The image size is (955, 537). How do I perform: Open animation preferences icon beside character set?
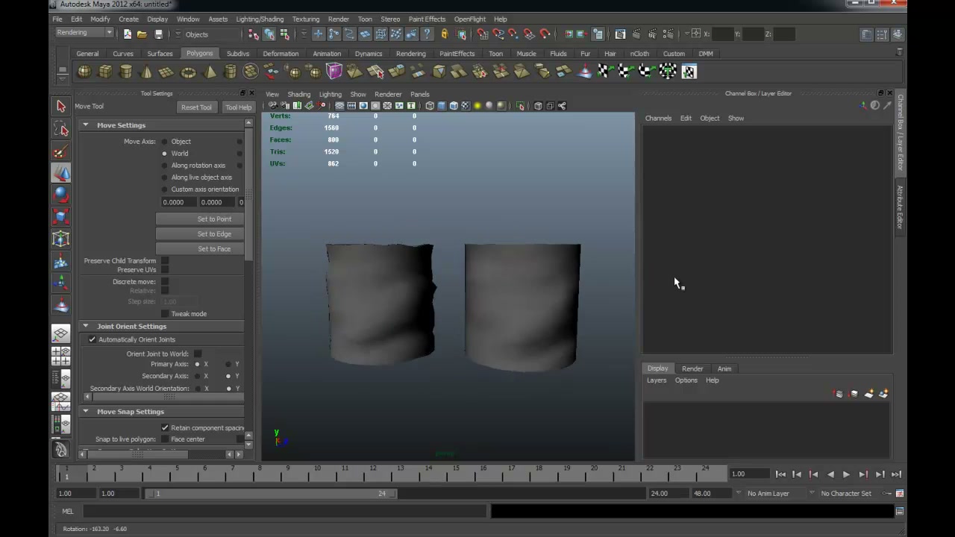tap(900, 493)
